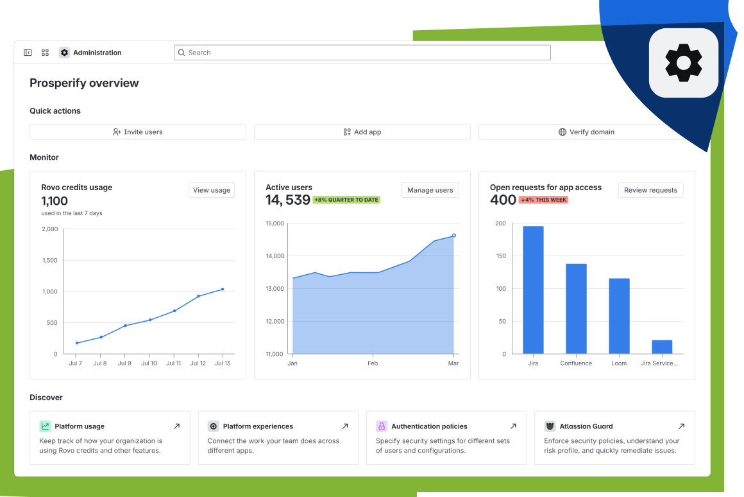This screenshot has width=744, height=497.
Task: Open Platform usage arrow link
Action: click(177, 426)
